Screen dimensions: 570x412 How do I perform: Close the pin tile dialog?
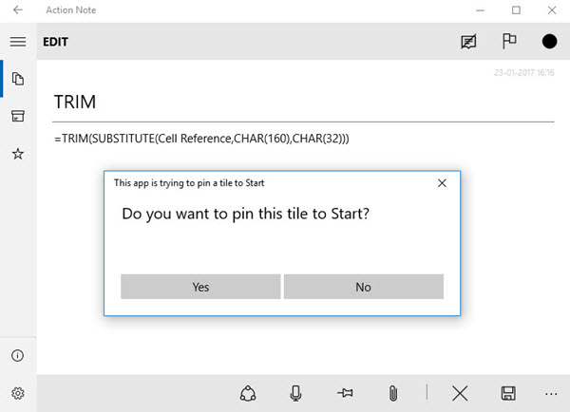click(x=442, y=183)
